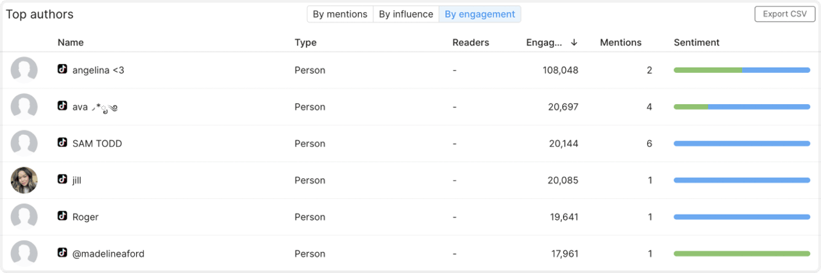Open the @madelineaford author link
Image resolution: width=821 pixels, height=273 pixels.
click(108, 254)
